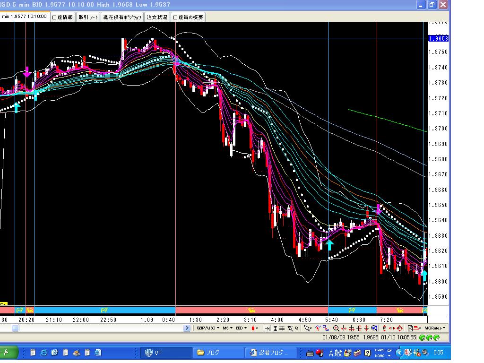The height and width of the screenshot is (363, 484).
Task: Click the 1.9700 price axis label
Action: point(438,129)
